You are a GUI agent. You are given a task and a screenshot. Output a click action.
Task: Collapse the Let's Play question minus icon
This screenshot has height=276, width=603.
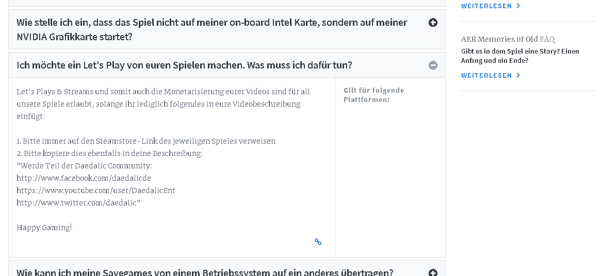point(433,65)
